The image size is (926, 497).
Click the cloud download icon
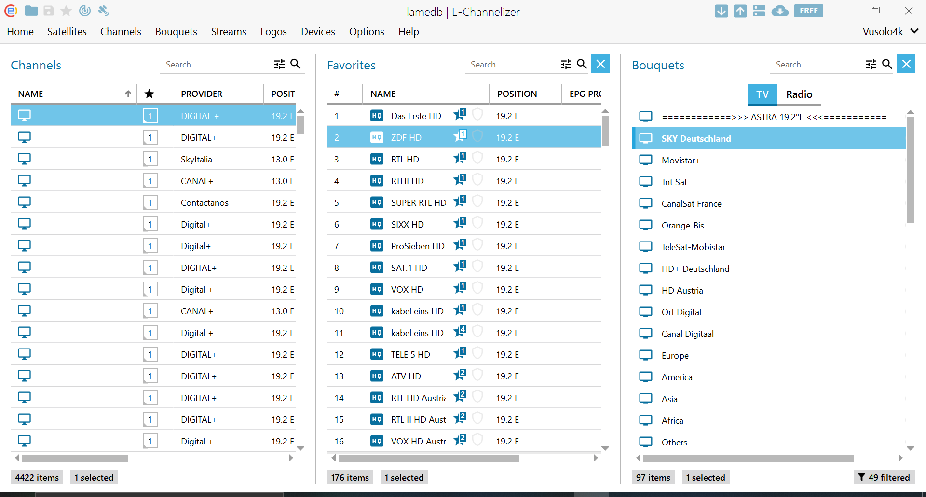coord(779,11)
